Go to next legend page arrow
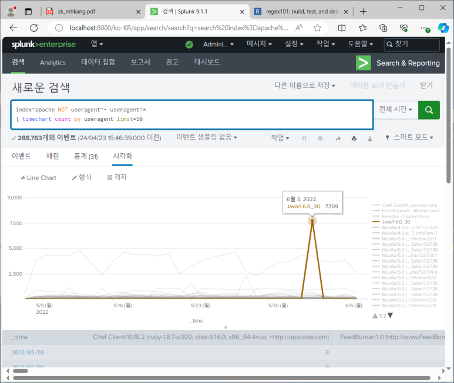The image size is (454, 383). (x=390, y=316)
